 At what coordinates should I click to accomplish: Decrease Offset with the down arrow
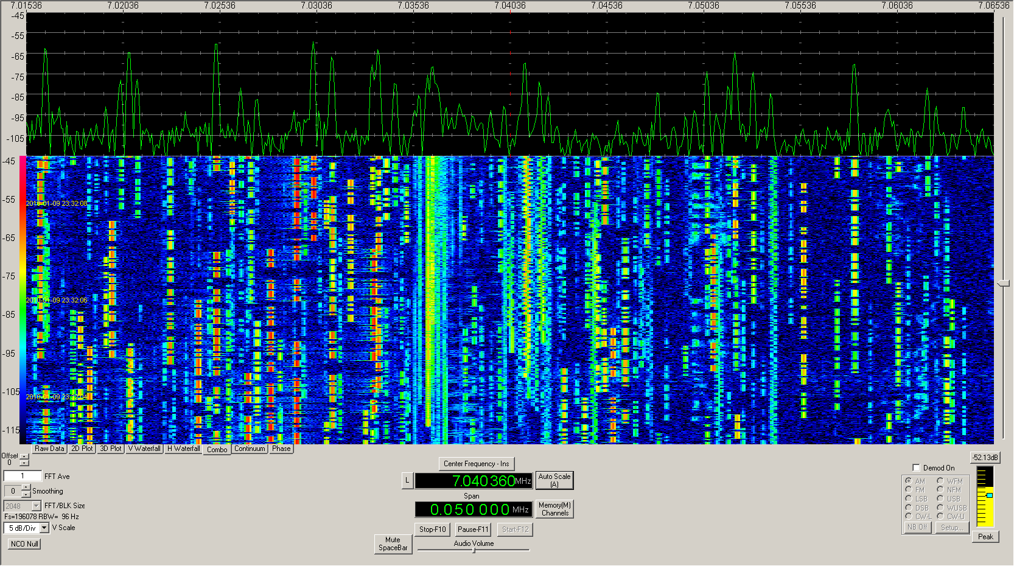tap(24, 464)
